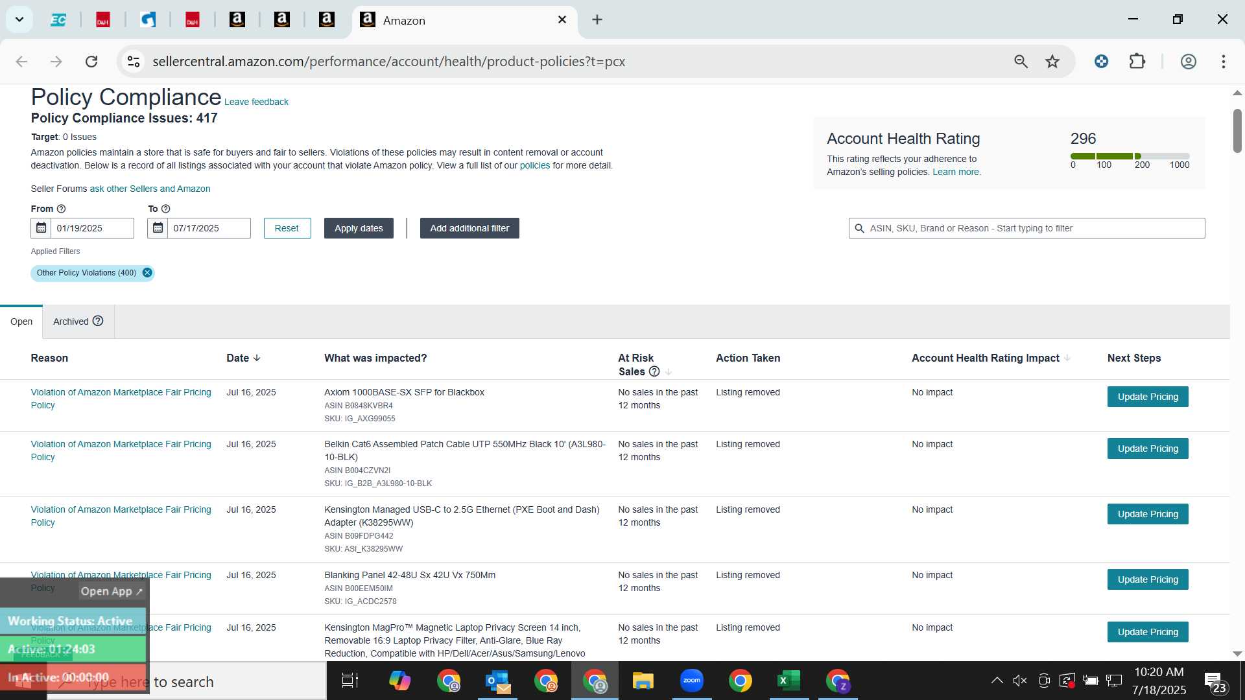This screenshot has height=700, width=1245.
Task: Open Outlook from the taskbar
Action: (497, 681)
